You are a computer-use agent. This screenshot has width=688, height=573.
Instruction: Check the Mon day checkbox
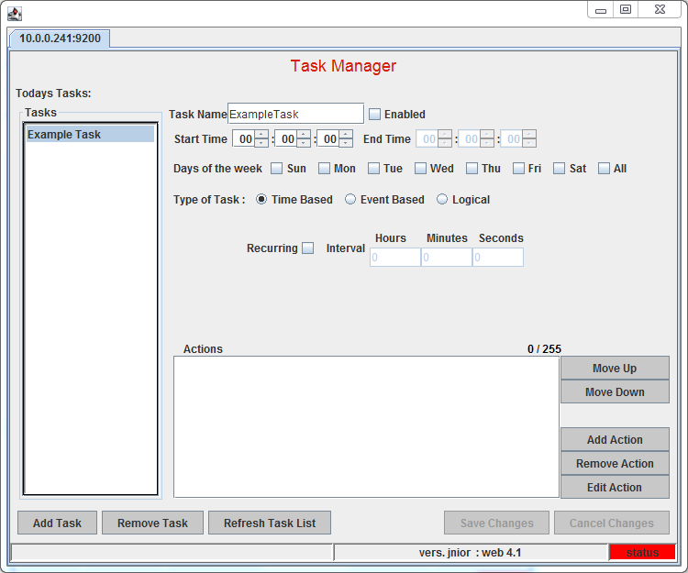(x=324, y=169)
